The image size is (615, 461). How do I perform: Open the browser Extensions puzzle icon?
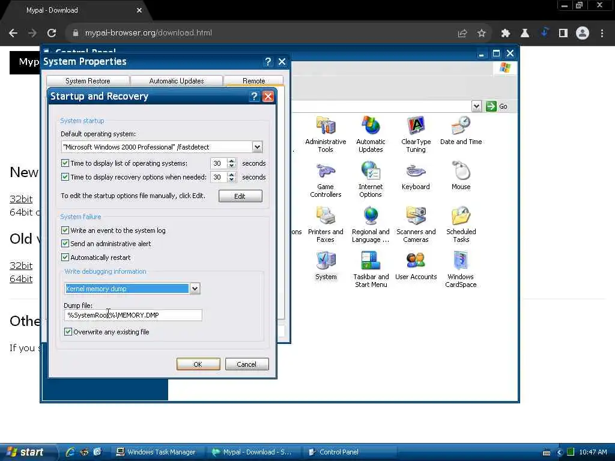coord(505,34)
